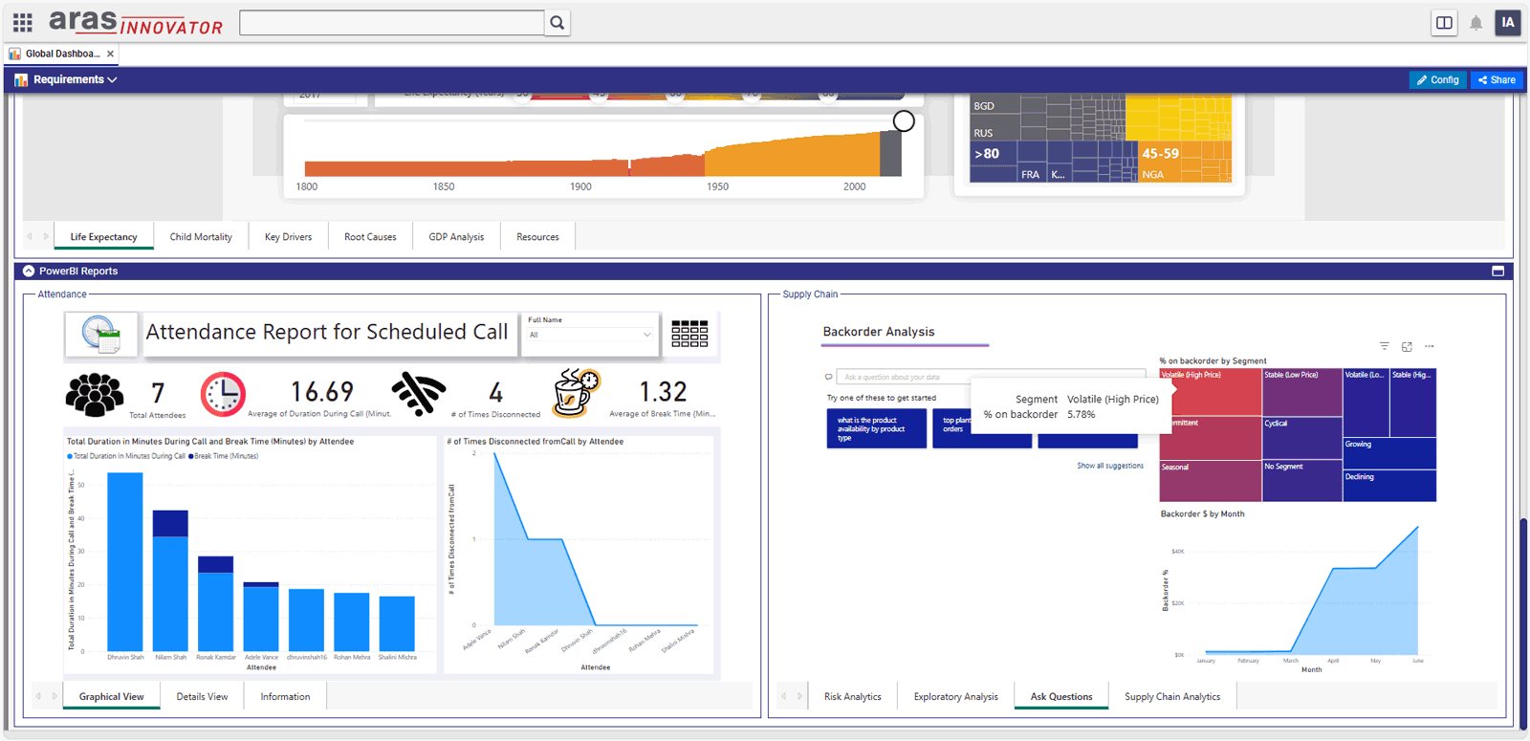The height and width of the screenshot is (741, 1530).
Task: Open the notifications bell
Action: 1476,23
